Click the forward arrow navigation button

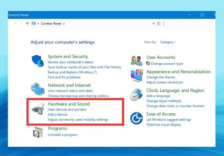coord(15,23)
